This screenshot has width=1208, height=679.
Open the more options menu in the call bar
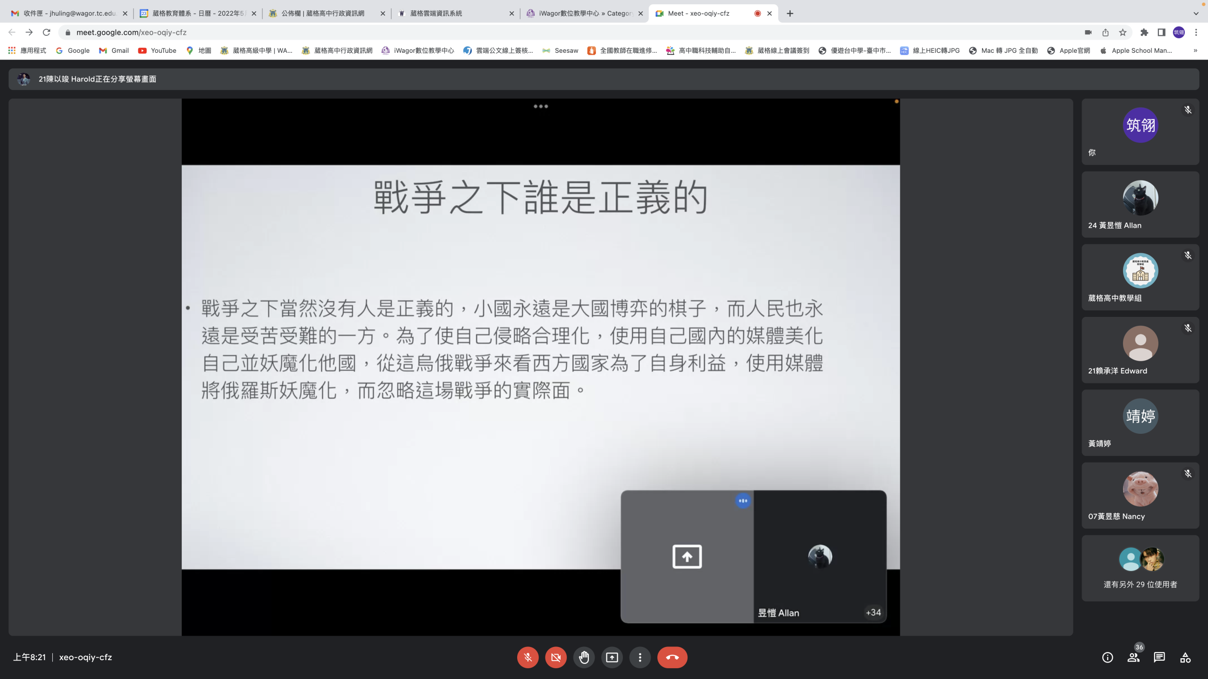pos(640,657)
